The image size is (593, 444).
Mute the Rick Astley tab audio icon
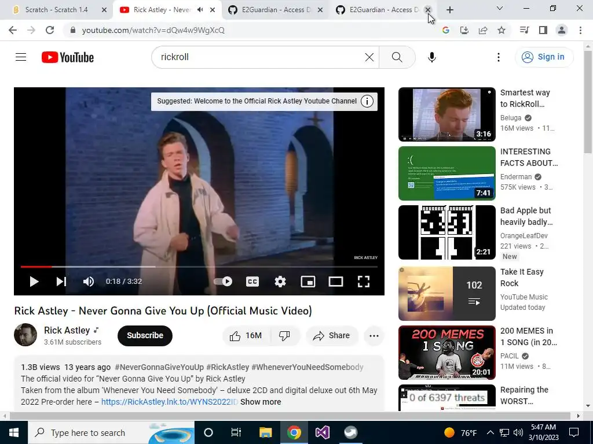200,10
